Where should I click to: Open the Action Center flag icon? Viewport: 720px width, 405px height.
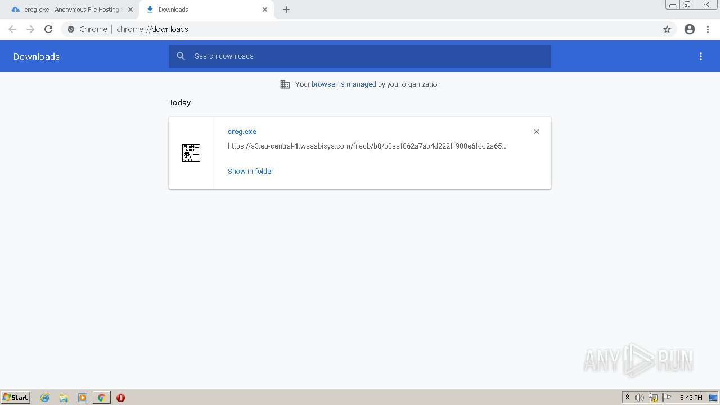(667, 398)
